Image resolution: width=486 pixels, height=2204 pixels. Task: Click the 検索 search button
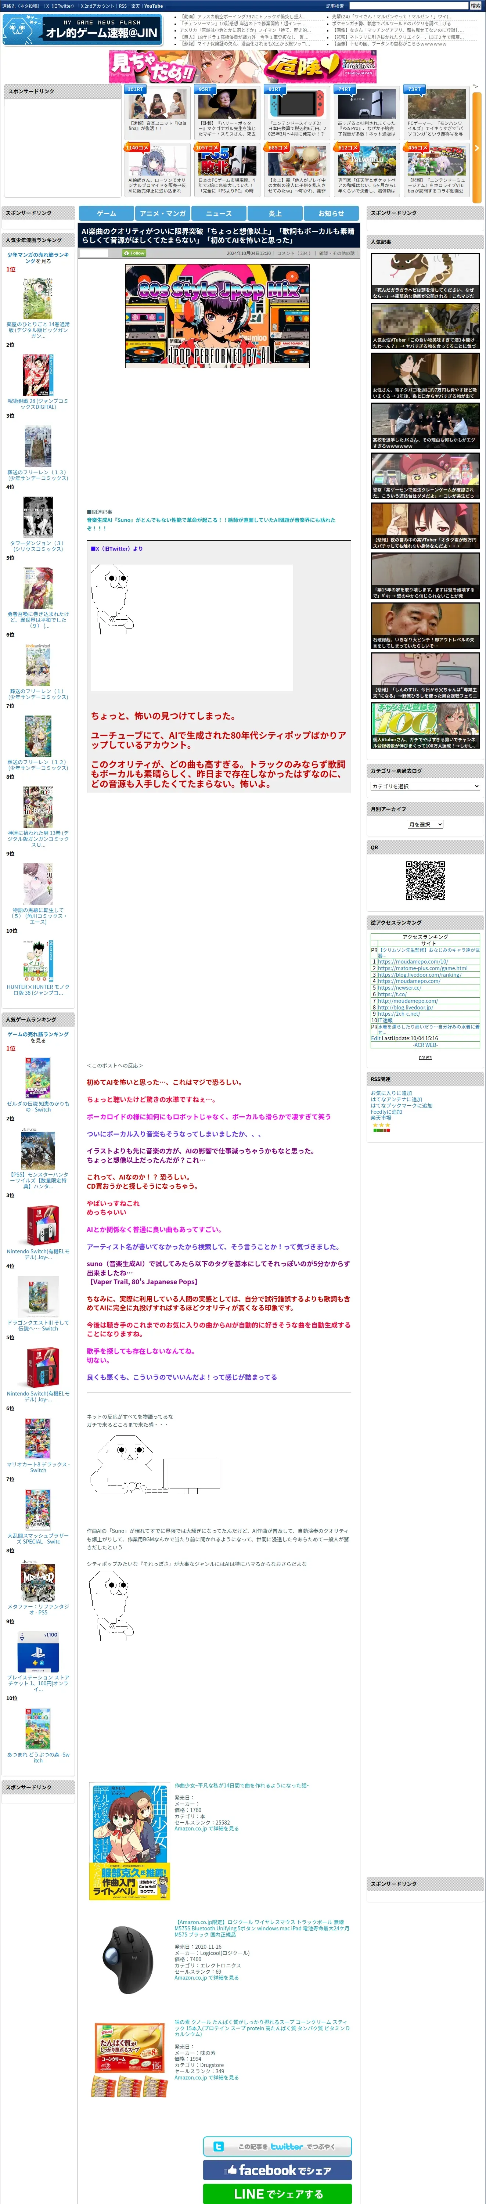(475, 6)
